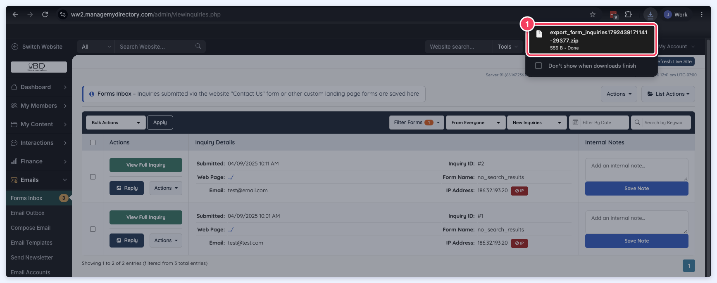Click the Filter By Date calendar icon

(x=575, y=123)
